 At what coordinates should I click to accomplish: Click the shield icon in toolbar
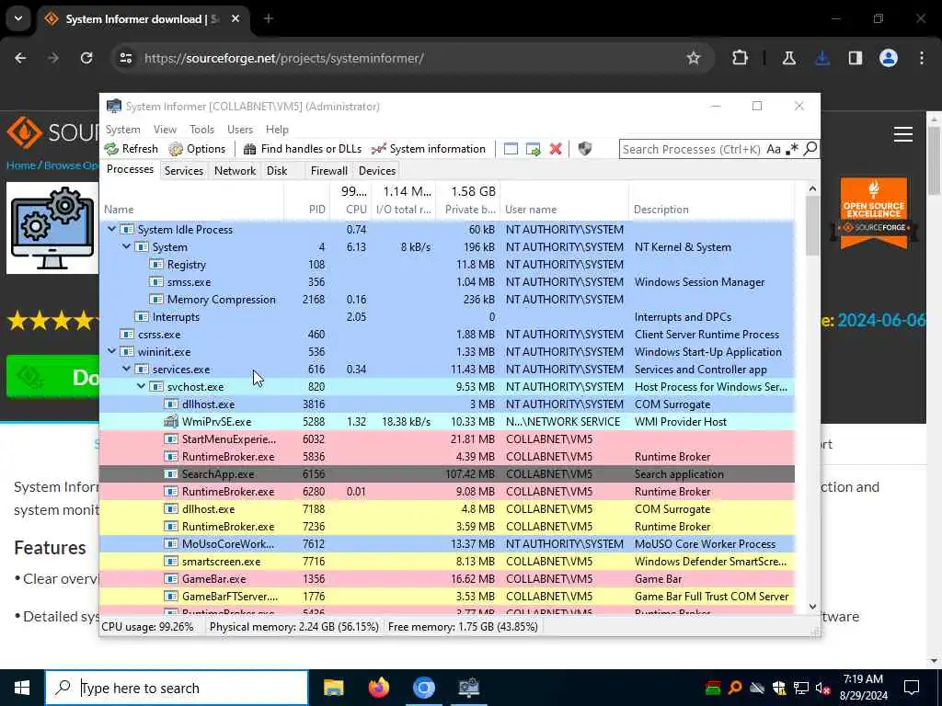pyautogui.click(x=584, y=149)
